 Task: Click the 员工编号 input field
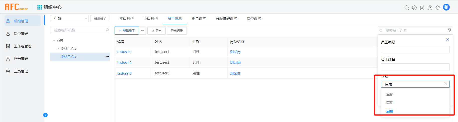coord(415,50)
